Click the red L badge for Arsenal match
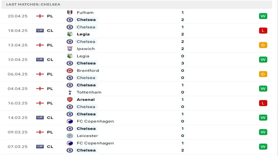The width and height of the screenshot is (278, 156). click(263, 103)
